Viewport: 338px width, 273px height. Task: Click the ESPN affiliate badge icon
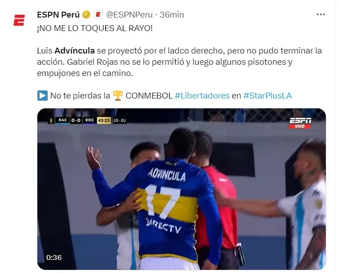98,15
